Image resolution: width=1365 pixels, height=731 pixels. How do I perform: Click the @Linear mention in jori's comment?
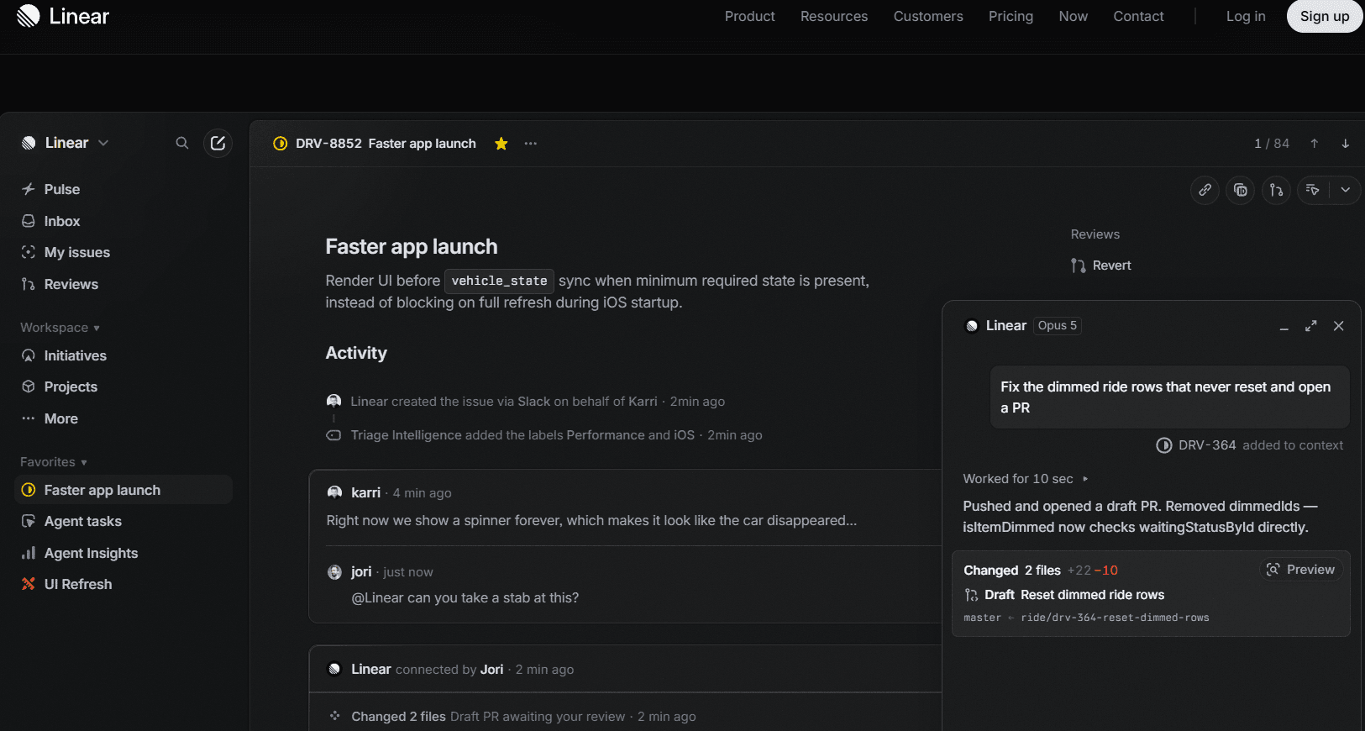(x=377, y=598)
